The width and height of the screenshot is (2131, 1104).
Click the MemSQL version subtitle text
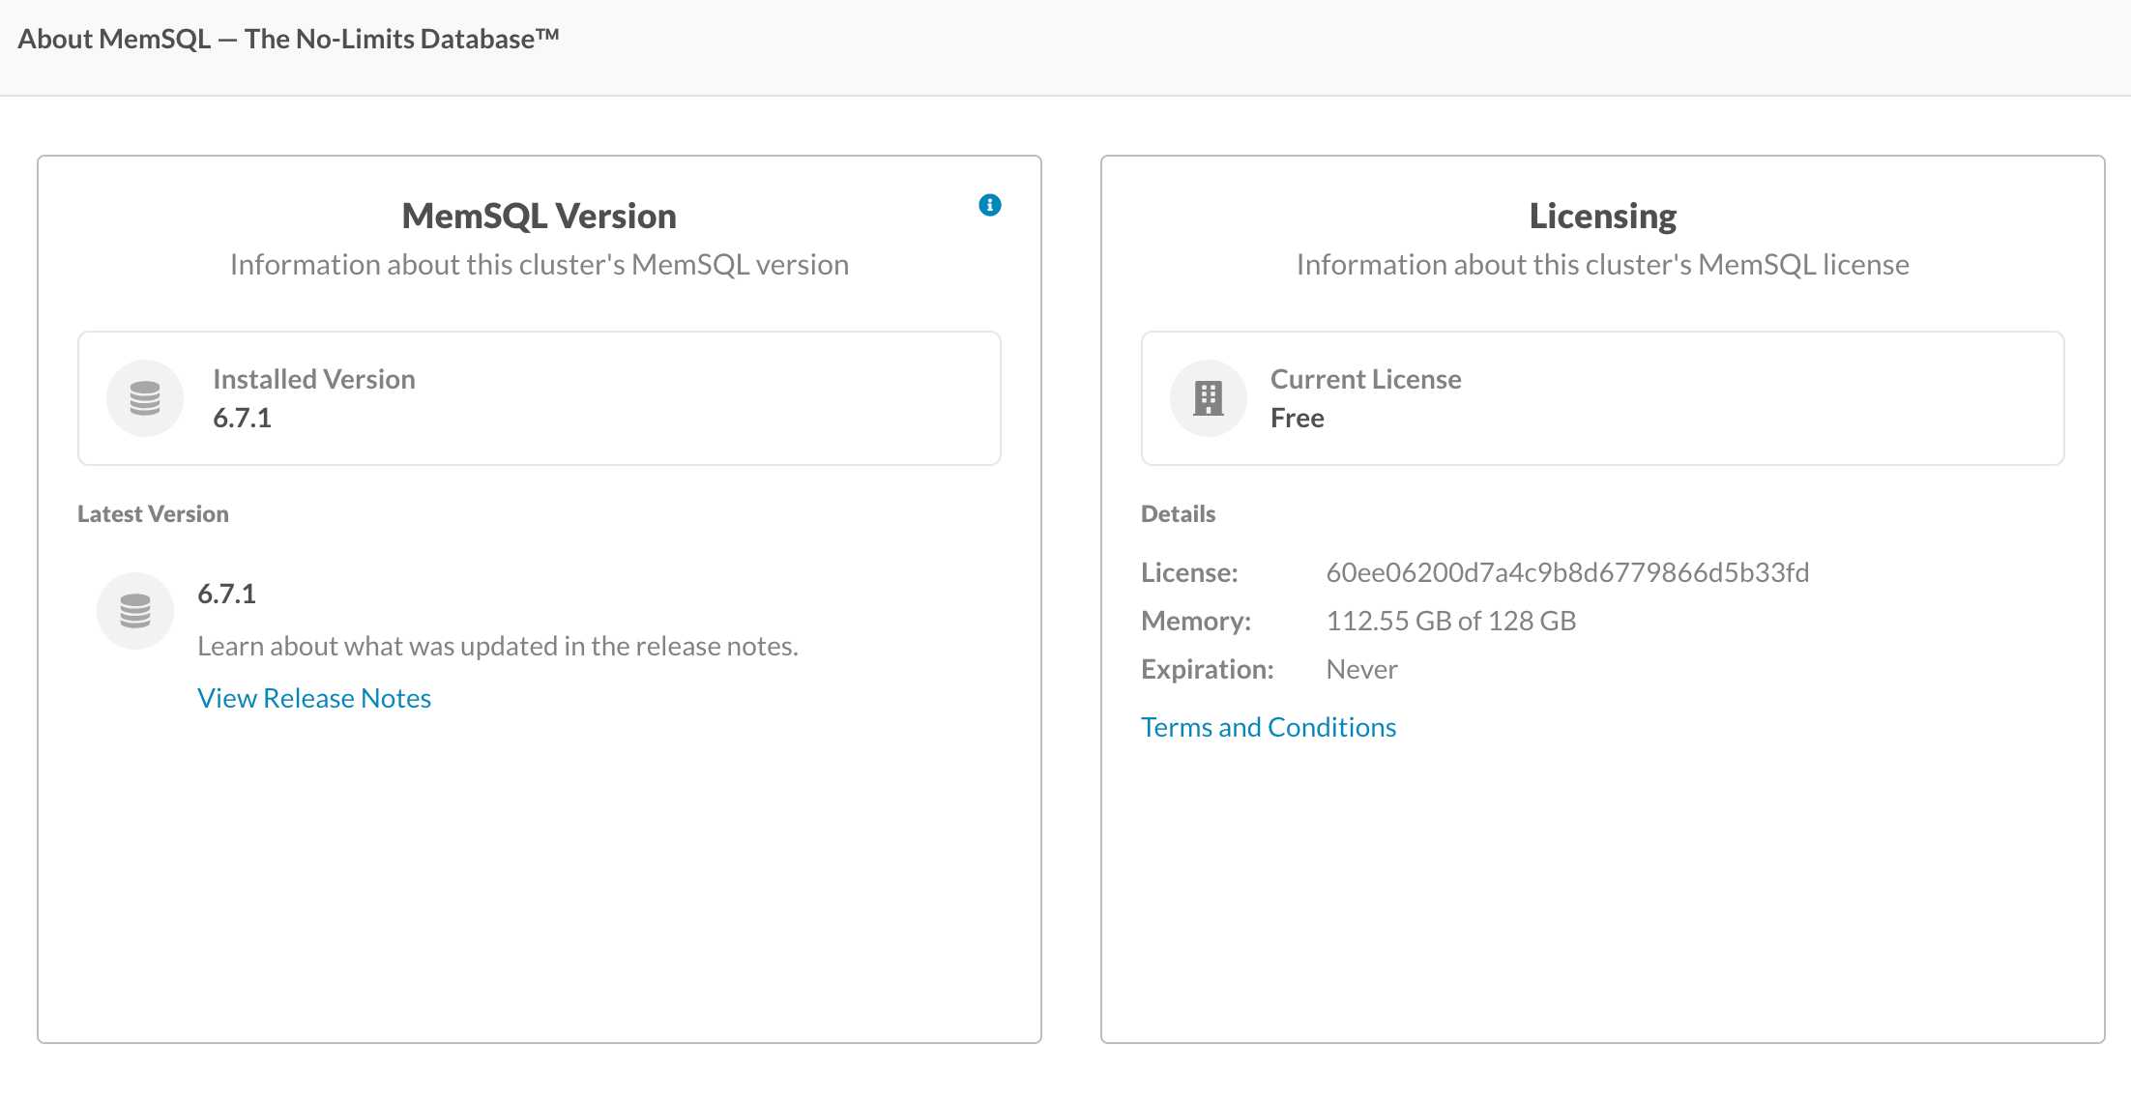click(x=540, y=264)
